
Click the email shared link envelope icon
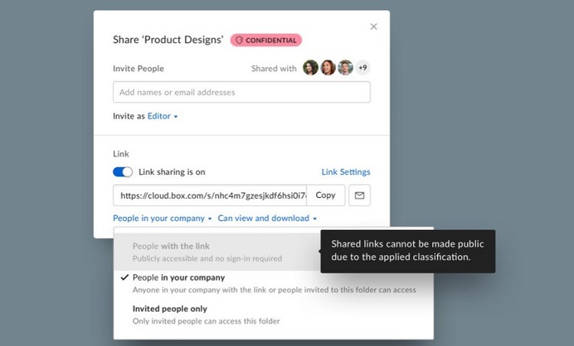coord(359,196)
